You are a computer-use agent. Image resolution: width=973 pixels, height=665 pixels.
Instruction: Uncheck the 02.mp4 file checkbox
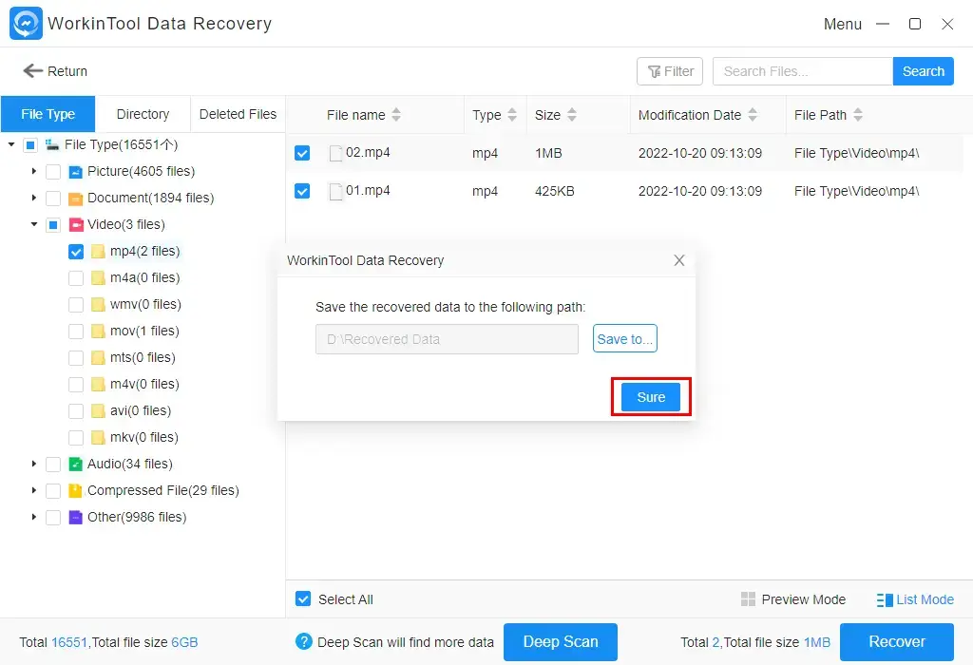pyautogui.click(x=302, y=153)
